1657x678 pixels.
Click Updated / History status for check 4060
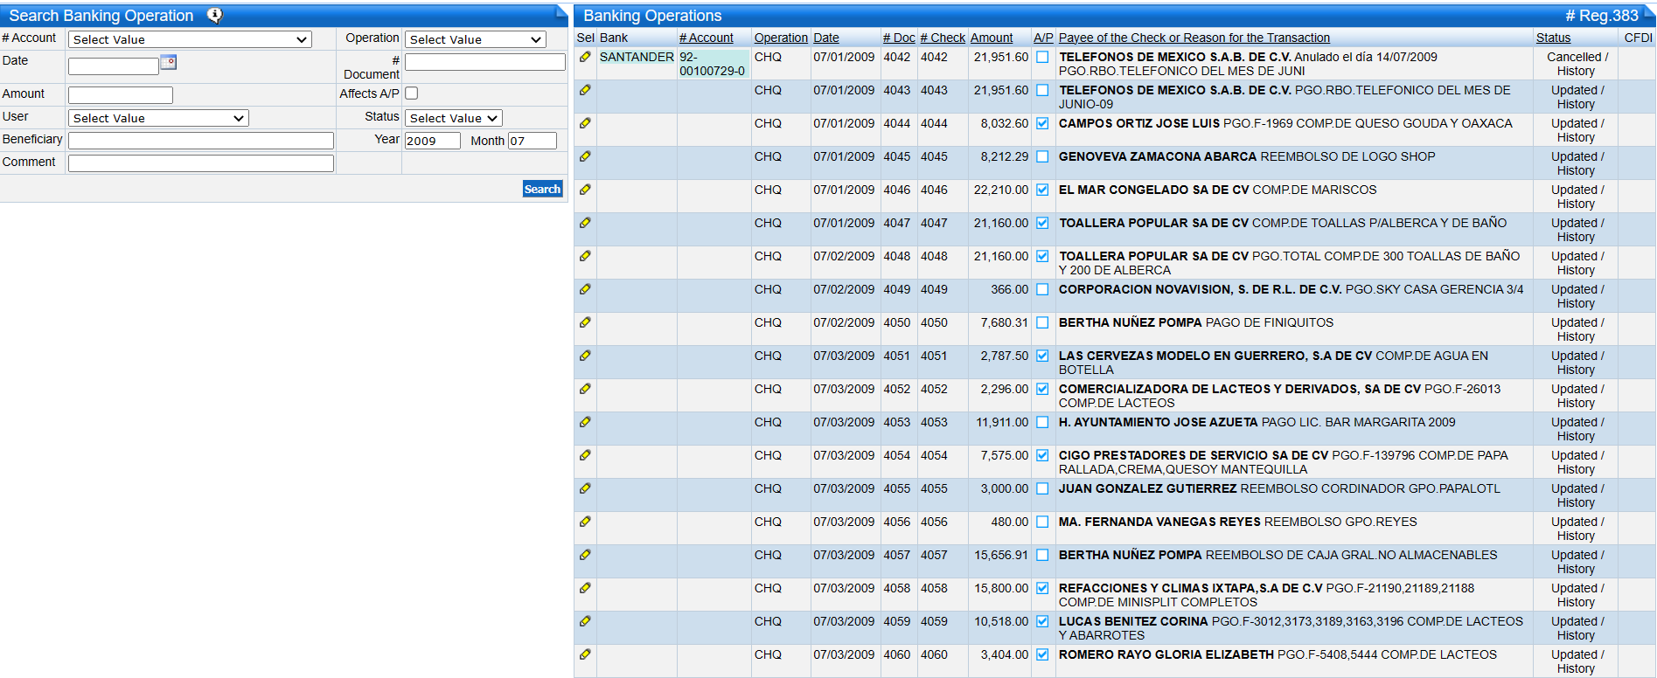click(x=1577, y=661)
